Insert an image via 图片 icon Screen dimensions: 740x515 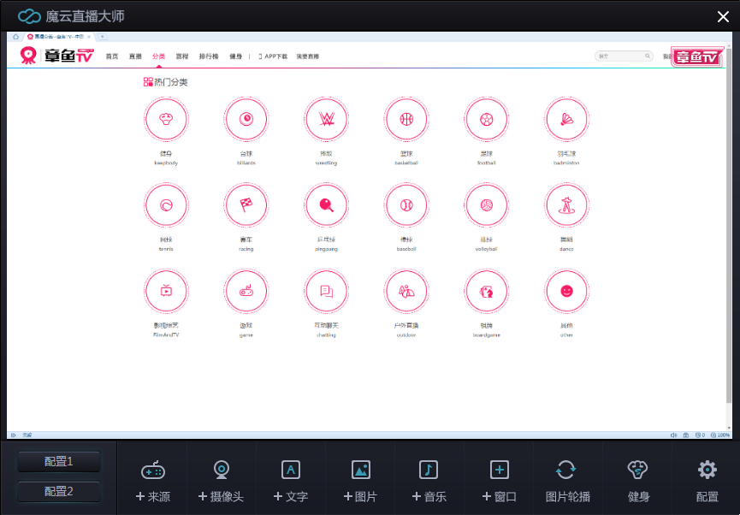pyautogui.click(x=360, y=471)
